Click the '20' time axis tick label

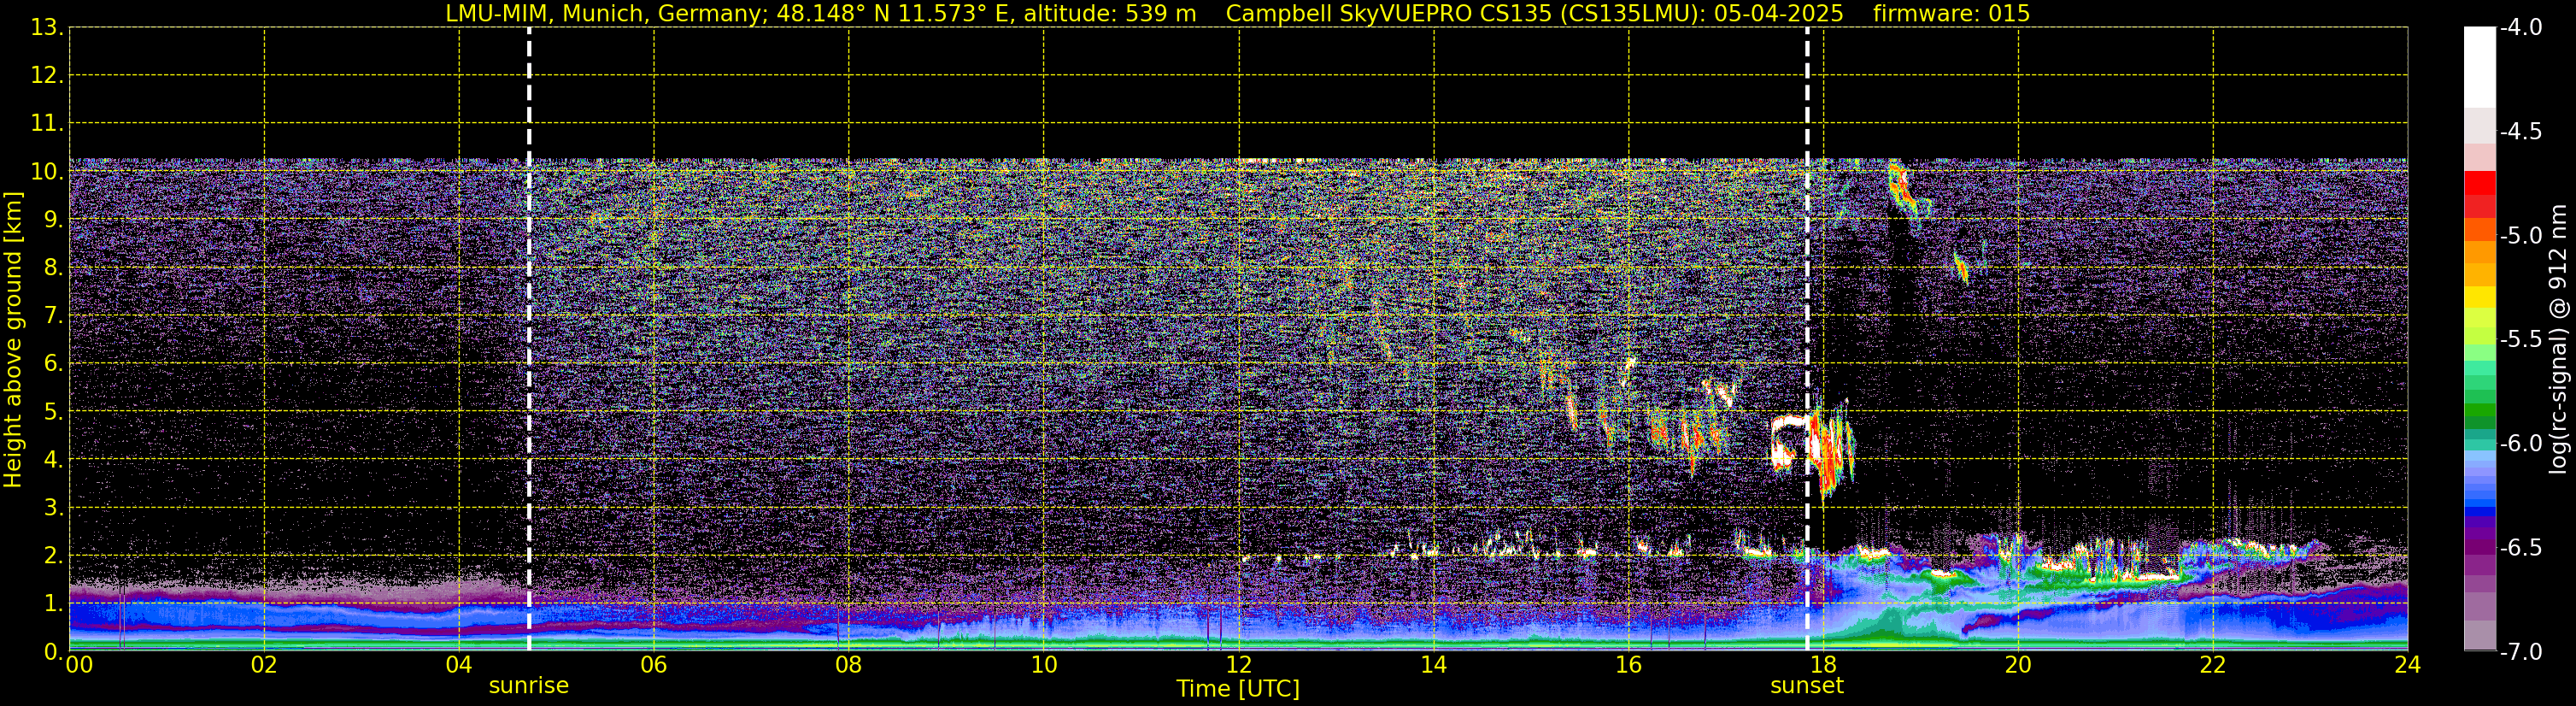point(2018,665)
